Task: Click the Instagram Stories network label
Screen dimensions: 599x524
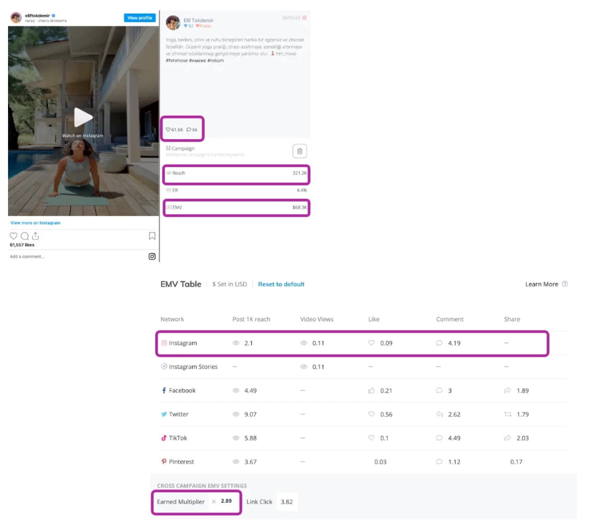Action: point(193,367)
